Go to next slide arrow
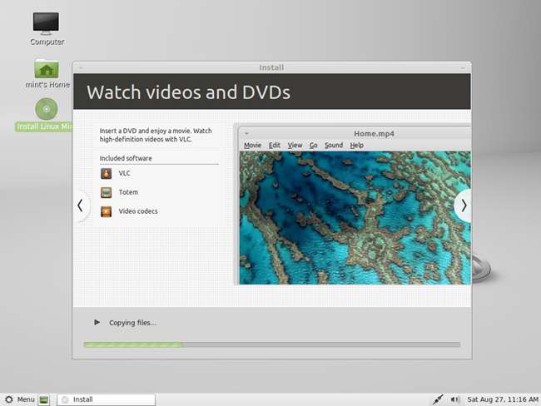Screen dimensions: 541x406 click(x=463, y=205)
